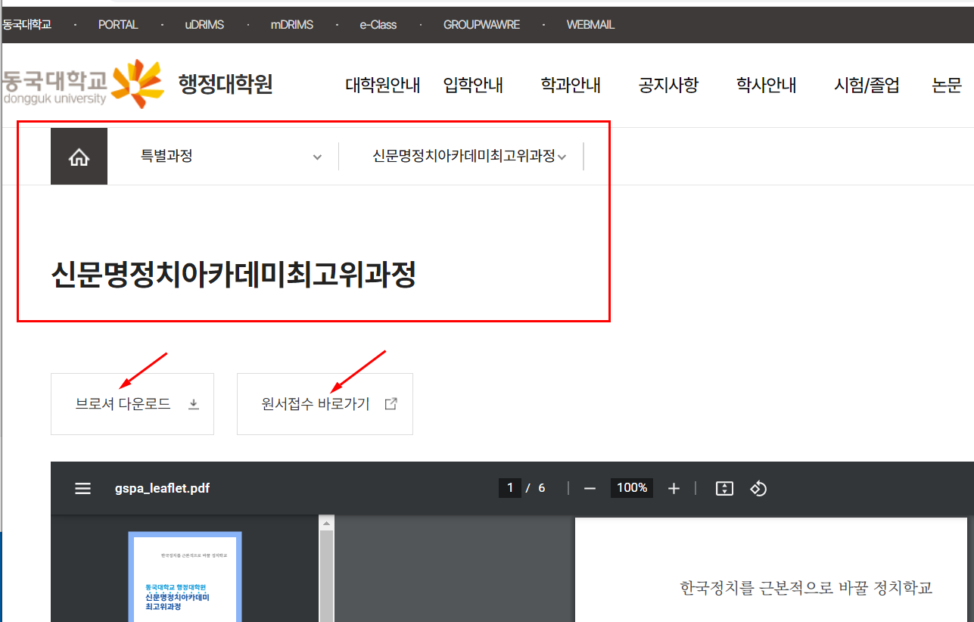
Task: Open the 공지사항 menu
Action: click(668, 85)
